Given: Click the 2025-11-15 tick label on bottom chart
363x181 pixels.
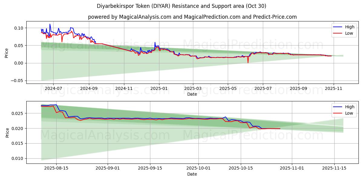Looking at the screenshot, I should coord(334,169).
